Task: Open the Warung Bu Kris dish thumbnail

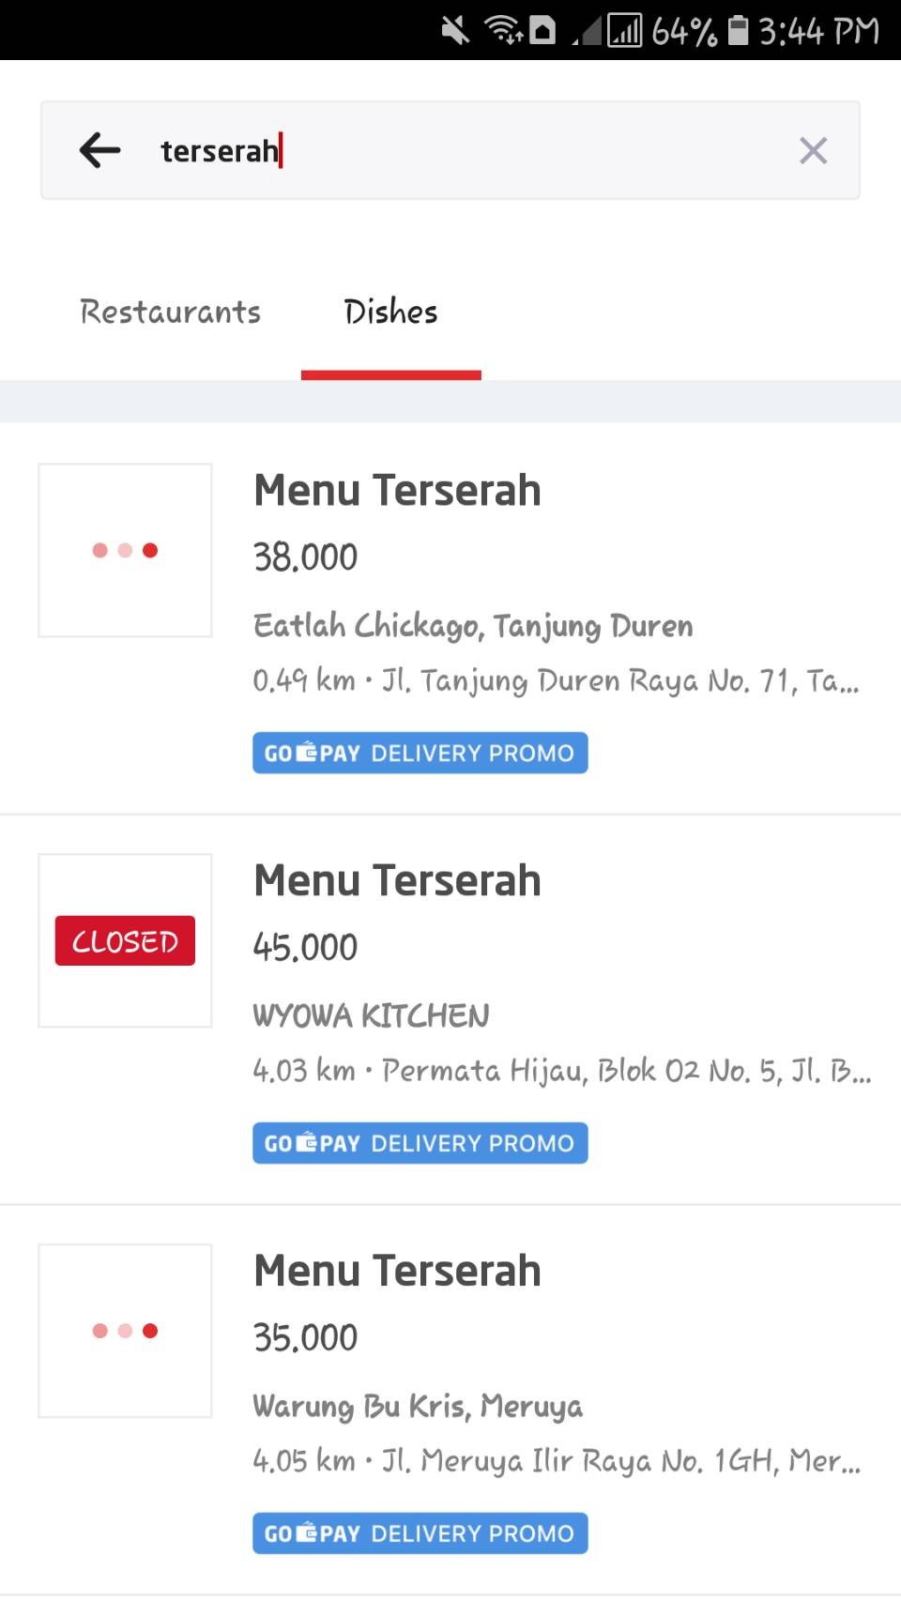Action: pyautogui.click(x=125, y=1331)
